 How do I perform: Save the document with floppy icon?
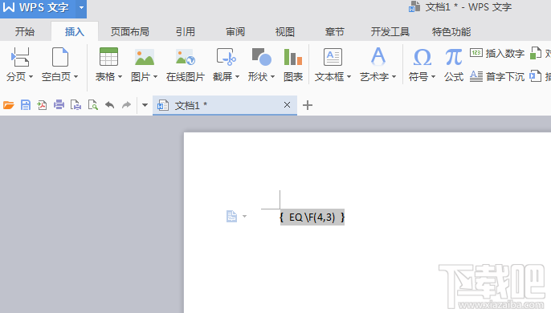(26, 105)
